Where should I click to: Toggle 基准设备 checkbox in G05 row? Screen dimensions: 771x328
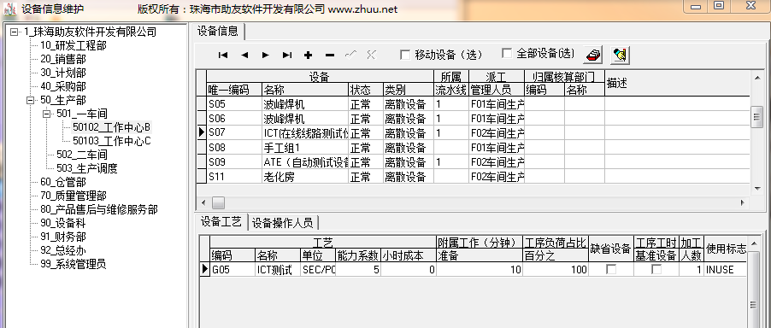click(x=656, y=270)
